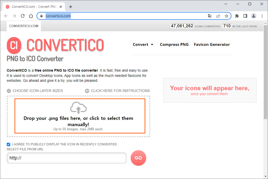Focus the http:// URL input field
Screen dimensions: 268x179
pyautogui.click(x=67, y=158)
